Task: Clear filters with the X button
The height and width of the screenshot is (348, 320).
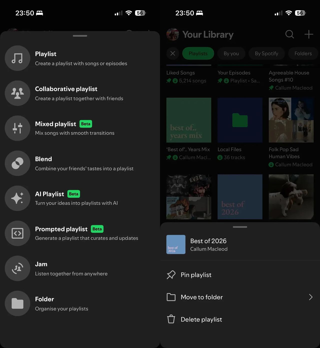Action: click(172, 53)
